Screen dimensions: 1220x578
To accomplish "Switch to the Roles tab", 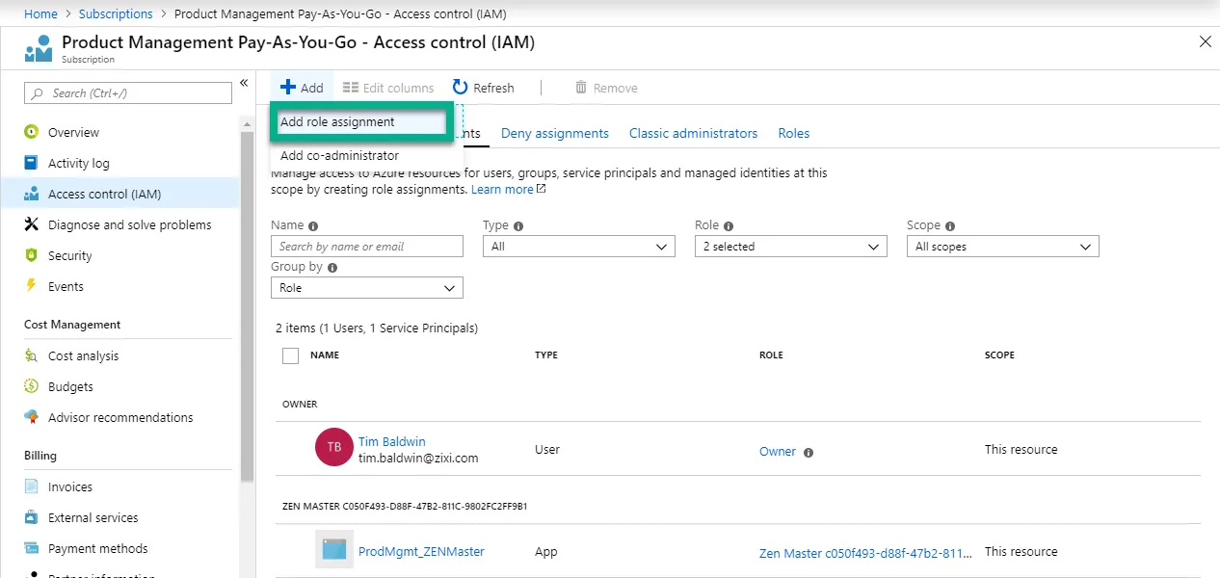I will tap(794, 133).
